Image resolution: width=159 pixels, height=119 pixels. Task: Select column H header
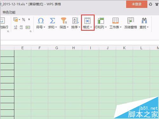pos(73,48)
